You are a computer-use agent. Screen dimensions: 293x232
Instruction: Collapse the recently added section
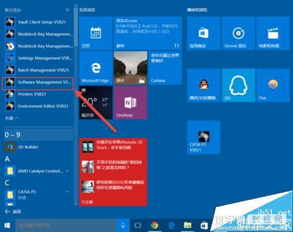point(12,118)
